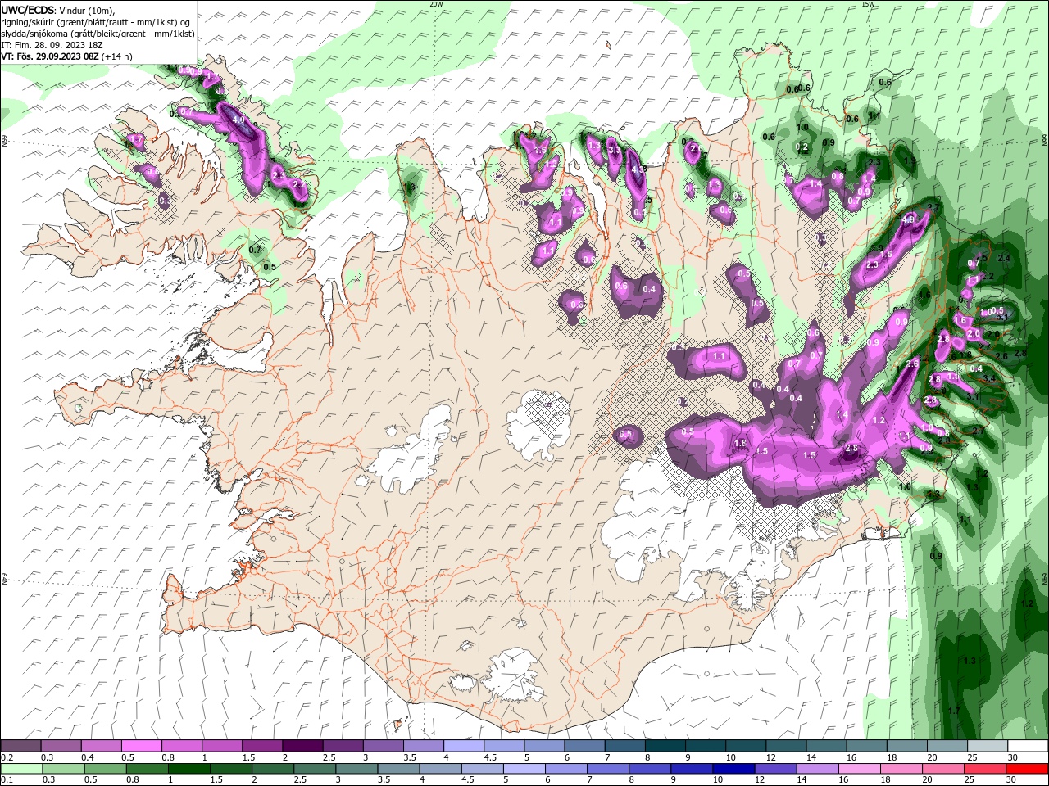Click the bright red swatch ending lower legend
The image size is (1049, 786).
pyautogui.click(x=1027, y=769)
